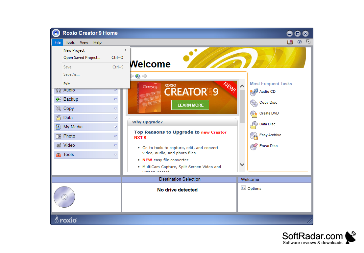Click the Easy Archive task icon
This screenshot has height=253, width=364.
point(254,136)
